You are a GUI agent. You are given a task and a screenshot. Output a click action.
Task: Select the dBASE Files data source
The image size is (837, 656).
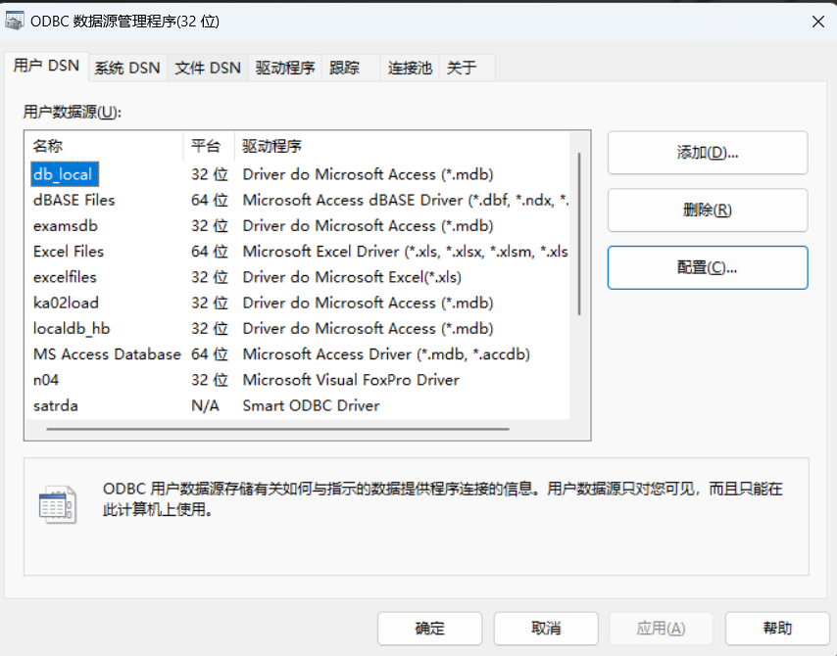click(74, 200)
